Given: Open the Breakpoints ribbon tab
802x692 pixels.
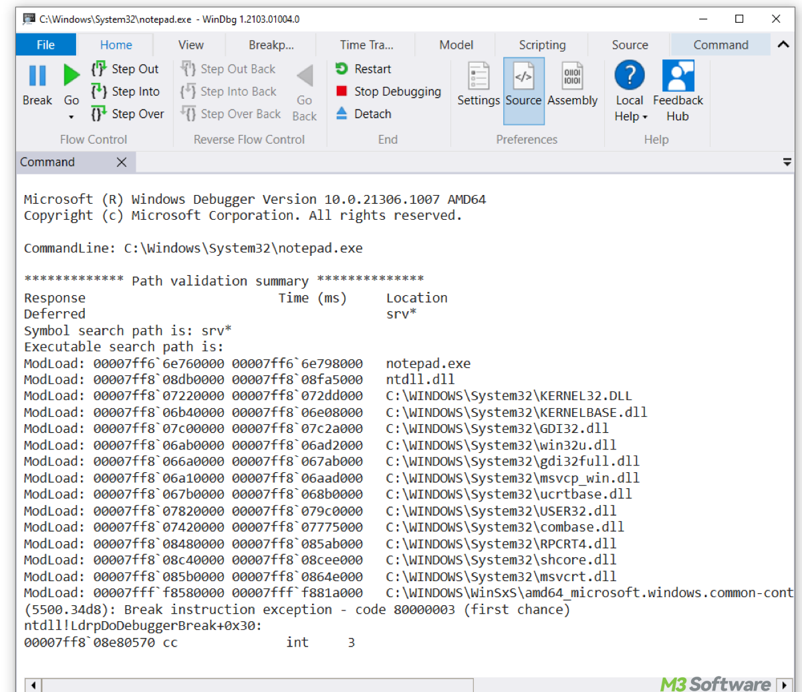Looking at the screenshot, I should coord(271,45).
